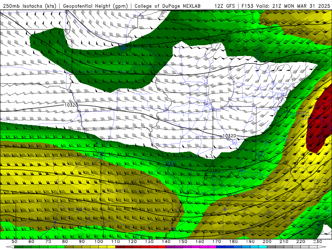Click the 220 value on the colorbar scale

(300, 242)
